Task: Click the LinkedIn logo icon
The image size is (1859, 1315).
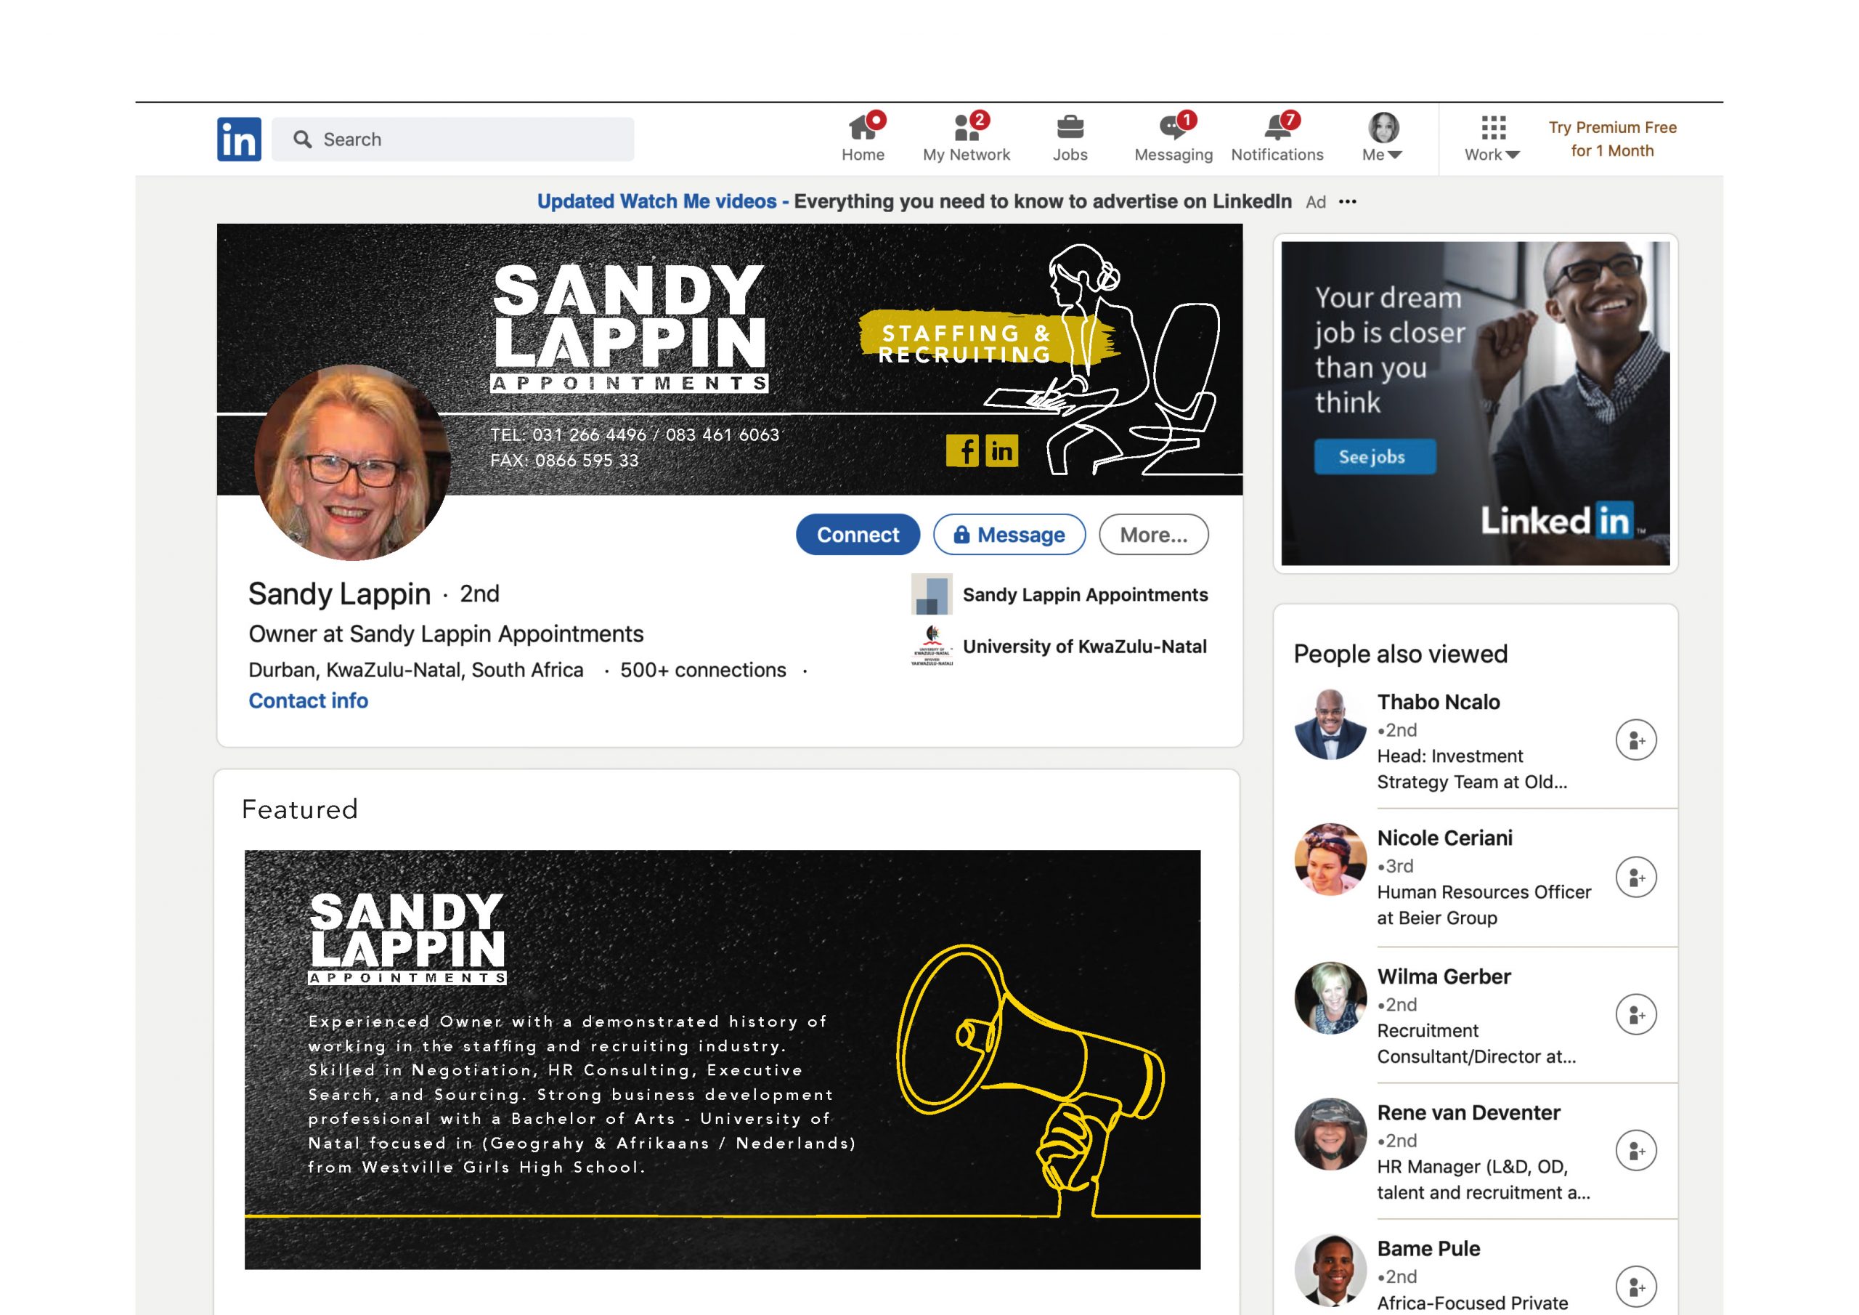Action: click(239, 139)
